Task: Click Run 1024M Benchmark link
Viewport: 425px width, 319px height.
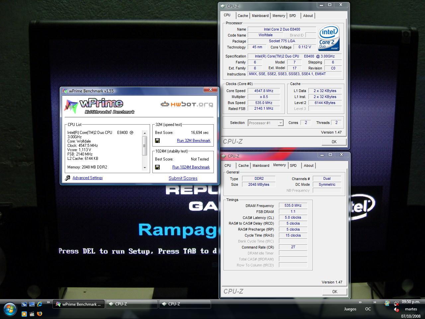Action: coord(191,167)
